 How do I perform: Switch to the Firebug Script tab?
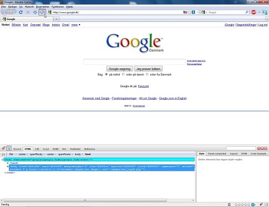coord(46,149)
